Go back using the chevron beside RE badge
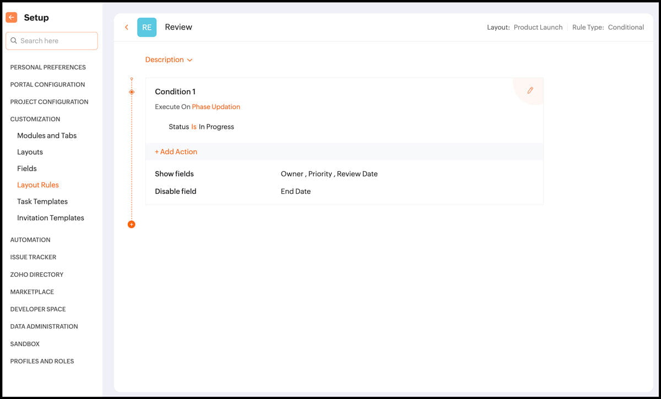Image resolution: width=661 pixels, height=399 pixels. tap(127, 27)
